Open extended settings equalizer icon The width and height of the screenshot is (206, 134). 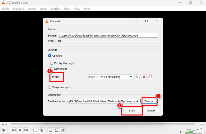(41, 130)
